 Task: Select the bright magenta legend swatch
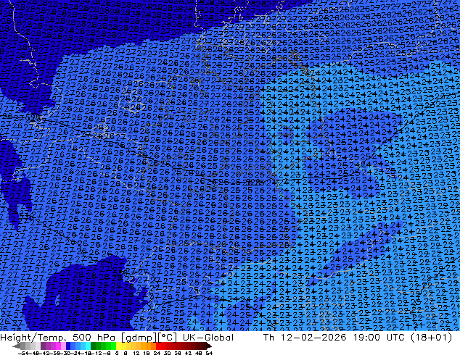(58, 346)
